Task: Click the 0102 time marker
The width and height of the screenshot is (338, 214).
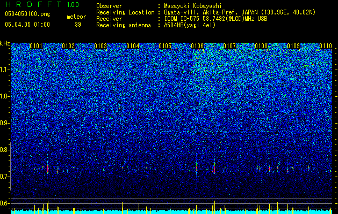Action: click(68, 46)
